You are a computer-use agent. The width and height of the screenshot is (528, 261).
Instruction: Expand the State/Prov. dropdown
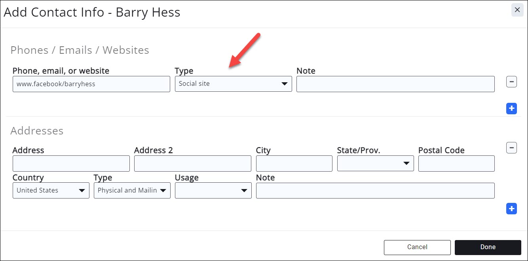(375, 163)
